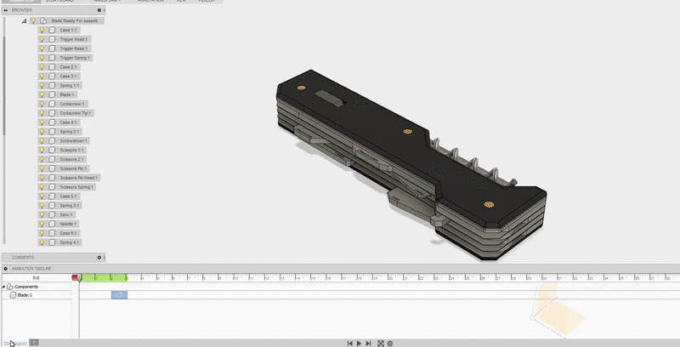The height and width of the screenshot is (347, 680).
Task: Select Trigger Head:1 in browser tree
Action: 74,39
